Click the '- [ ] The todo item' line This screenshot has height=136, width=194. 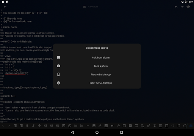point(13,19)
